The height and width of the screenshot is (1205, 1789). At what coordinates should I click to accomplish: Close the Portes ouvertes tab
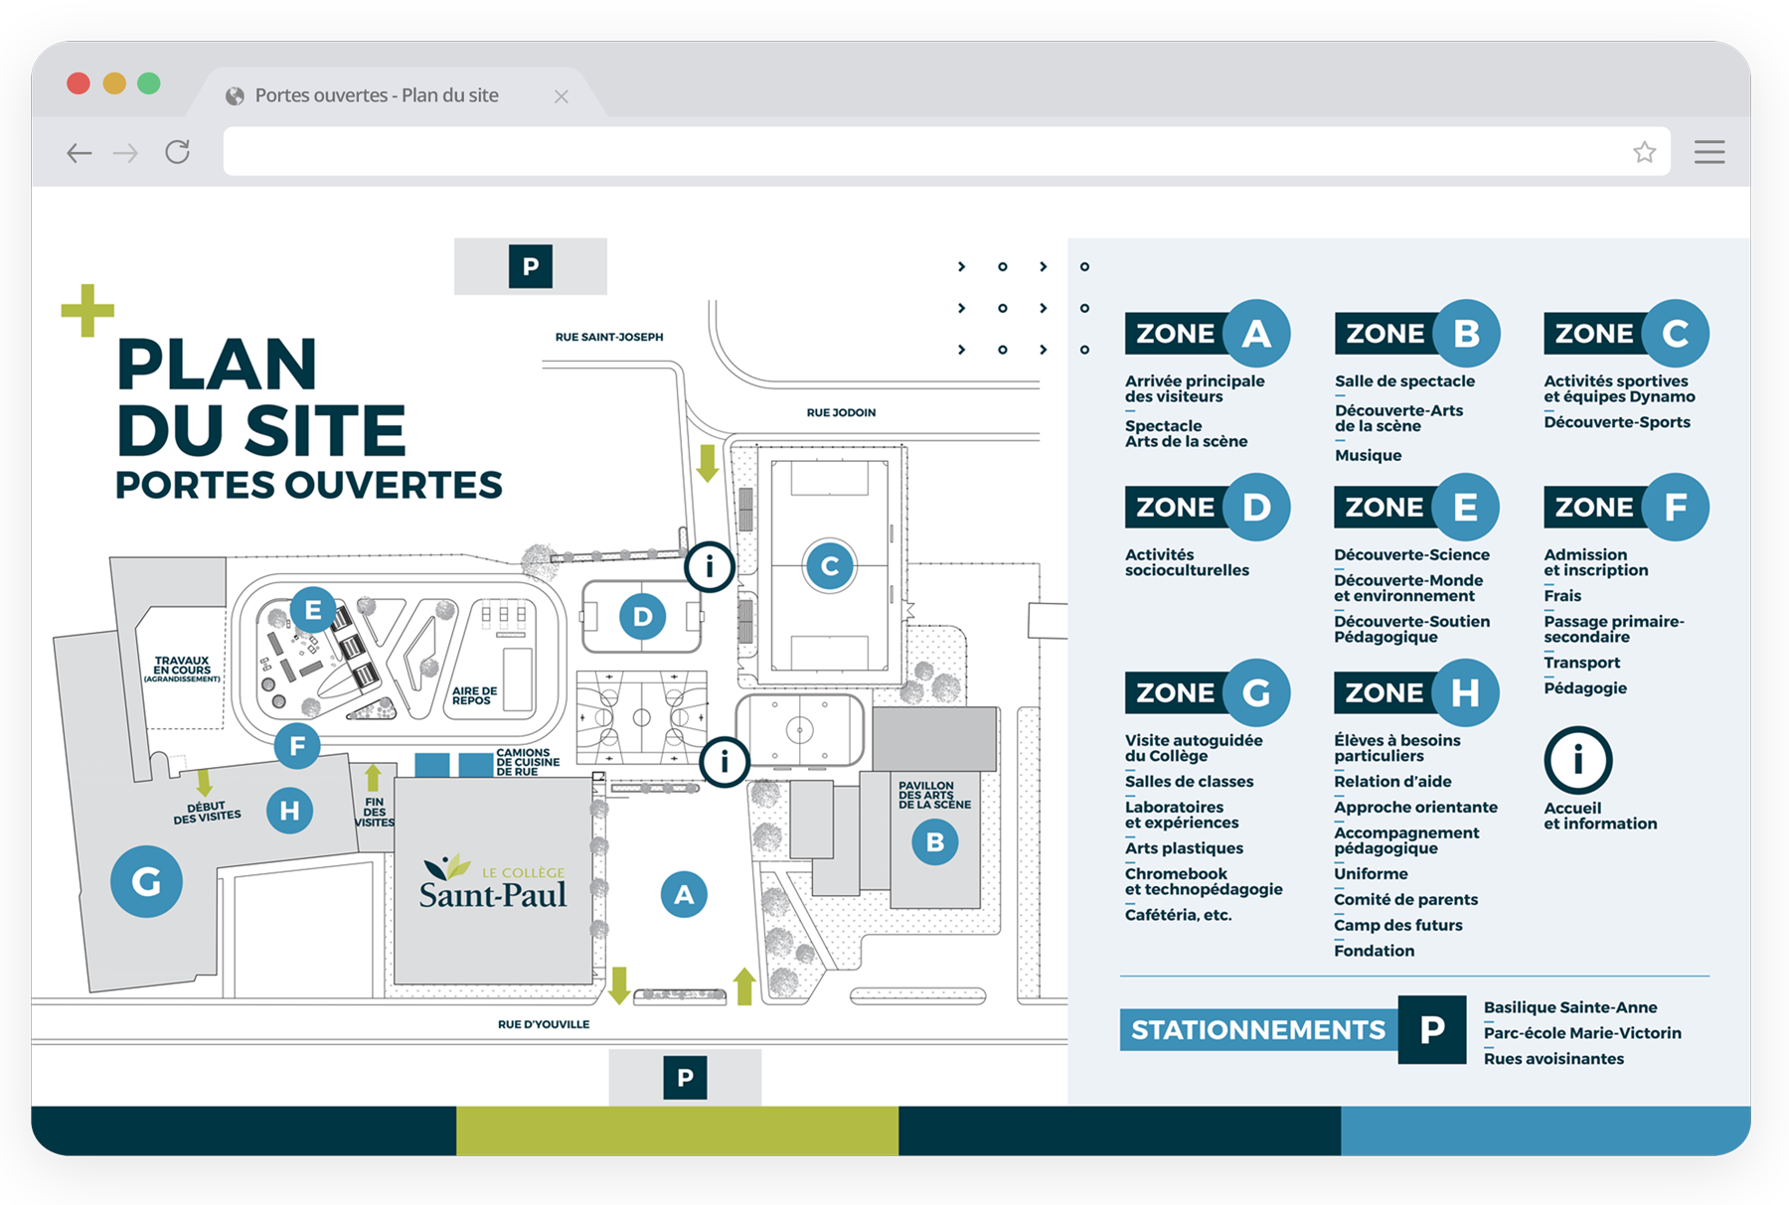coord(562,96)
